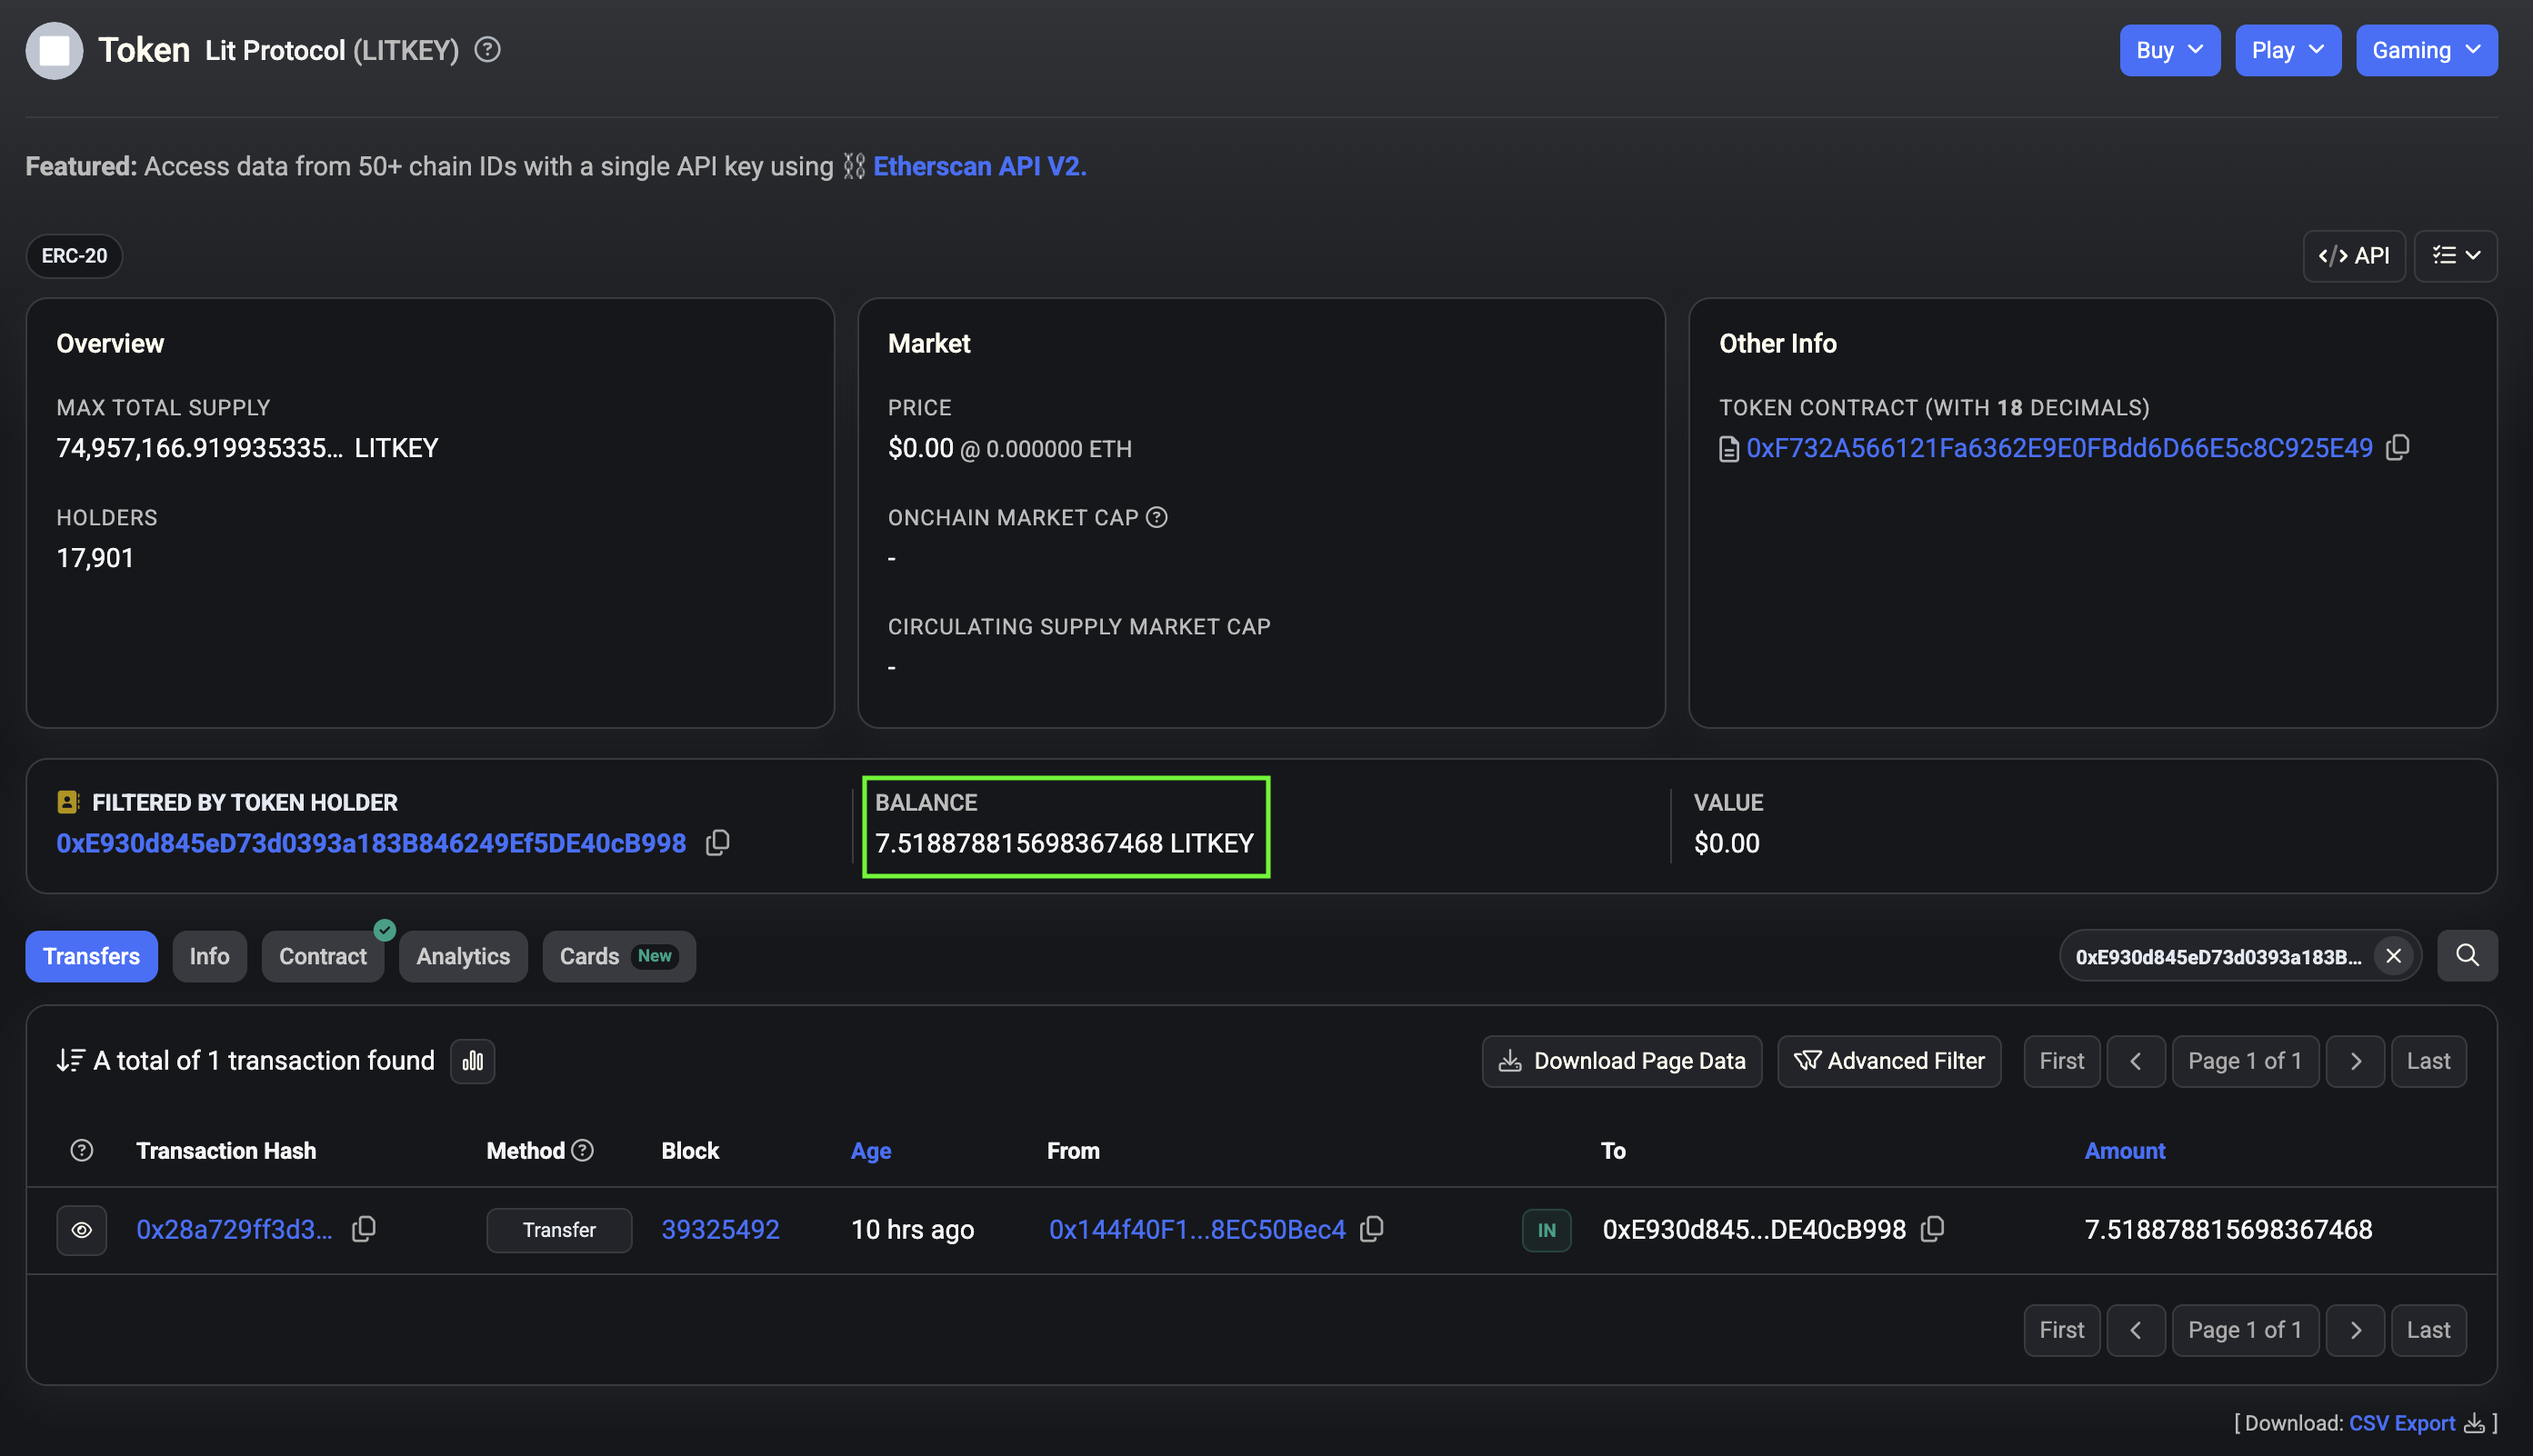Copy the To address 0xE930d845
Image resolution: width=2533 pixels, height=1456 pixels.
[x=1933, y=1229]
